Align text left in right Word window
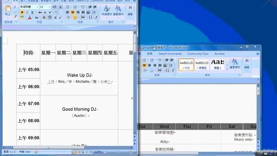This screenshot has width=277, height=156. (144, 65)
